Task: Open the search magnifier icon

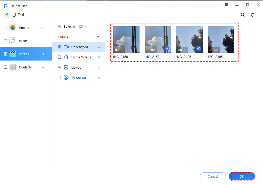Action: pos(243,15)
